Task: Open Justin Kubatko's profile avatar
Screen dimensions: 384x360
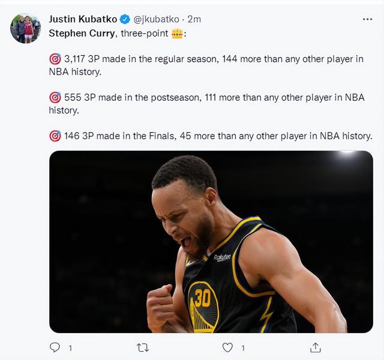Action: tap(25, 28)
